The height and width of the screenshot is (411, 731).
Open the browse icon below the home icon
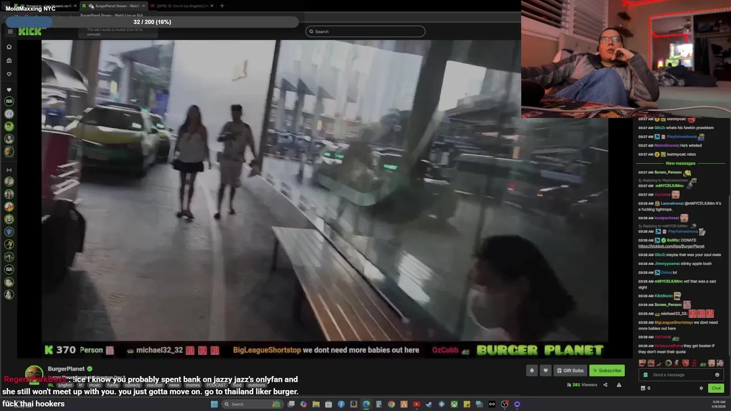[x=9, y=61]
